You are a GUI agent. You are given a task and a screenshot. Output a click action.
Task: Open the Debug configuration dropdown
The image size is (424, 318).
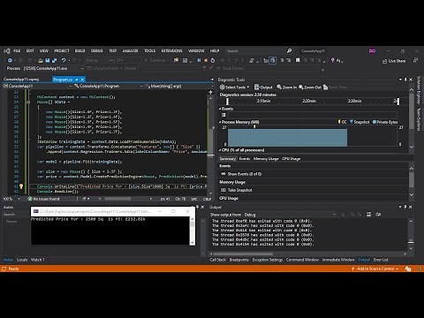(95, 60)
